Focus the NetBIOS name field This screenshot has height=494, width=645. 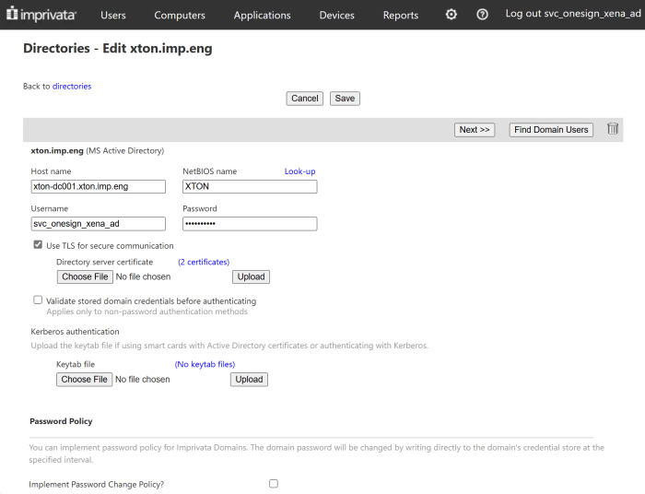(x=250, y=186)
